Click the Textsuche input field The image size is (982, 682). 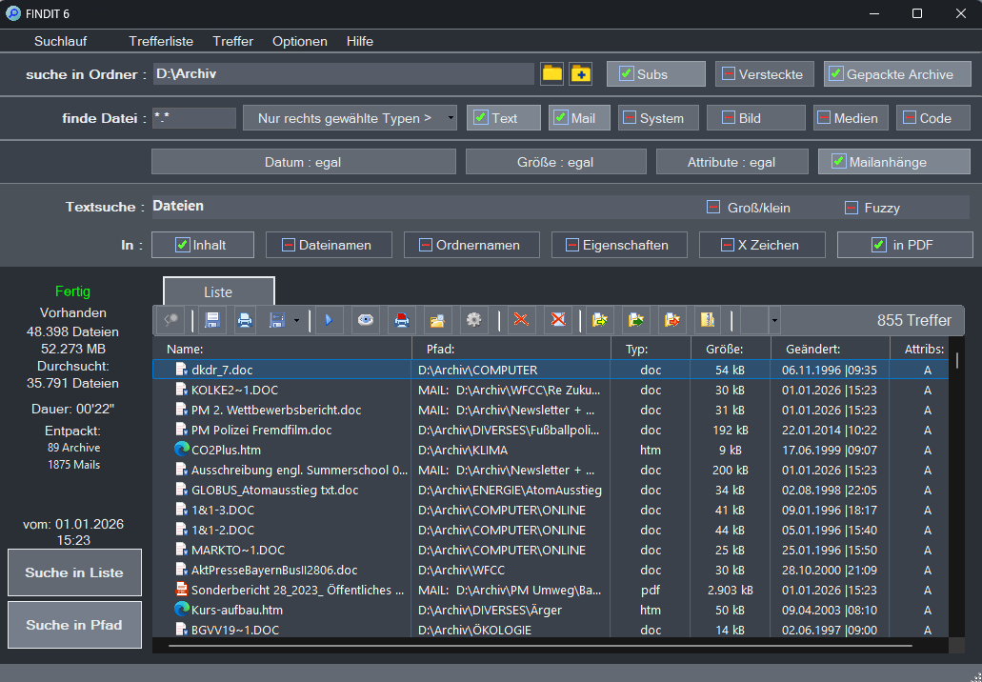click(x=419, y=206)
